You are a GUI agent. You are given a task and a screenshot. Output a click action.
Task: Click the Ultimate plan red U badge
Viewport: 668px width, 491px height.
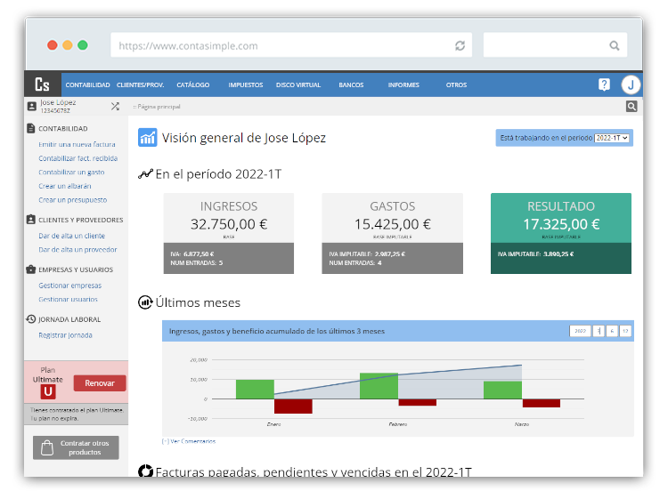coord(48,391)
